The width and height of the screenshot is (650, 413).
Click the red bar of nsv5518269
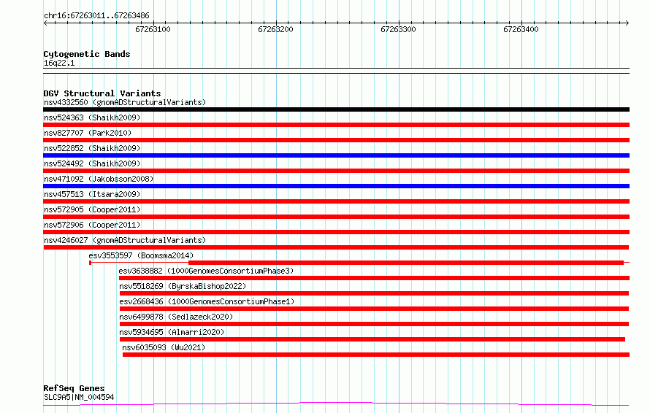[375, 293]
